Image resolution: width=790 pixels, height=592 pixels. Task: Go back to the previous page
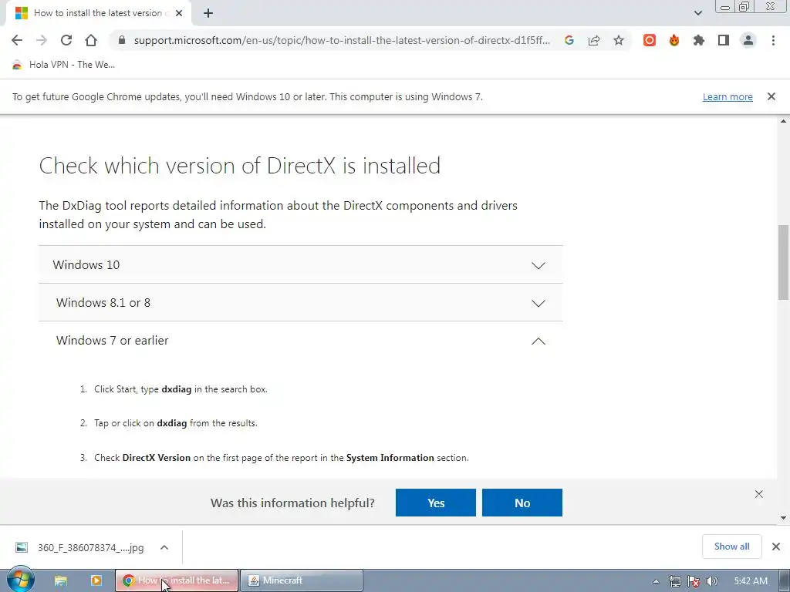(17, 40)
